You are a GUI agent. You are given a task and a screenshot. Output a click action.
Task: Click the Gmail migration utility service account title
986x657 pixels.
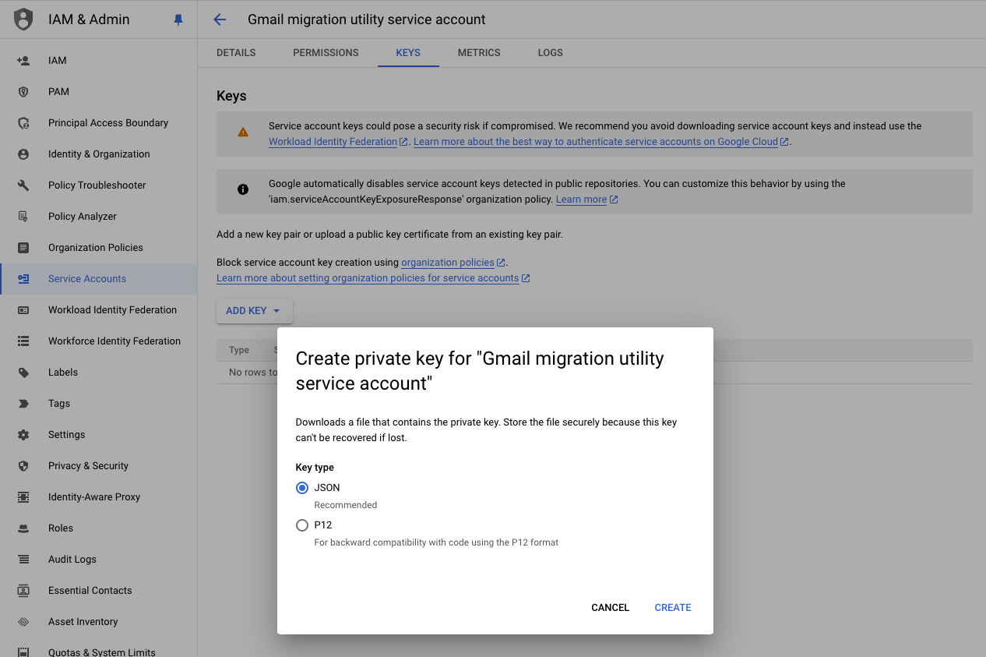pyautogui.click(x=367, y=19)
